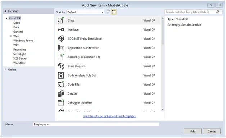226x138 pixels.
Task: Open link to find templates online
Action: click(110, 116)
